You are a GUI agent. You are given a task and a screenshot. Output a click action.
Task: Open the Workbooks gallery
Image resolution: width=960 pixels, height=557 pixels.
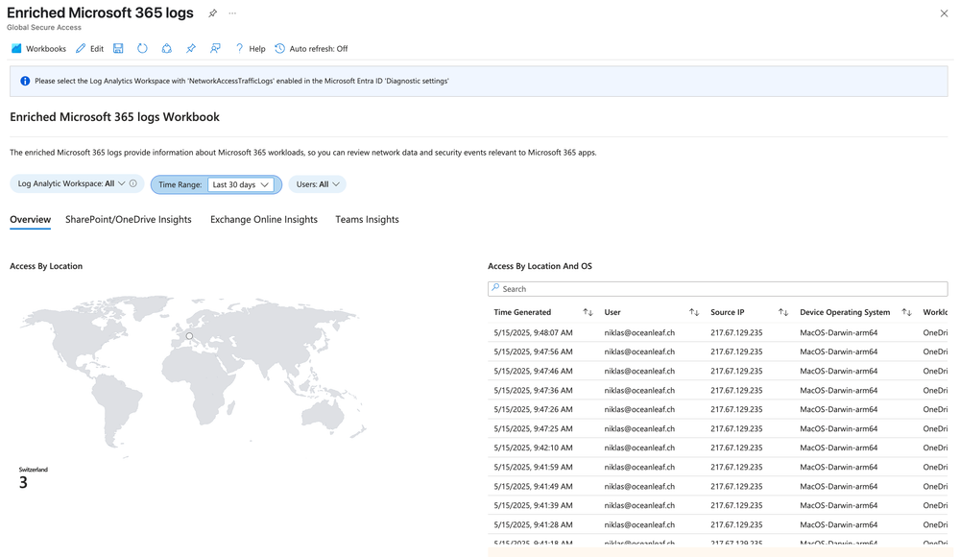[37, 48]
